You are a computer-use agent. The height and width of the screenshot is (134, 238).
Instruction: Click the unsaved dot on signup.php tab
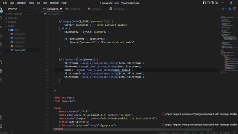(61, 9)
